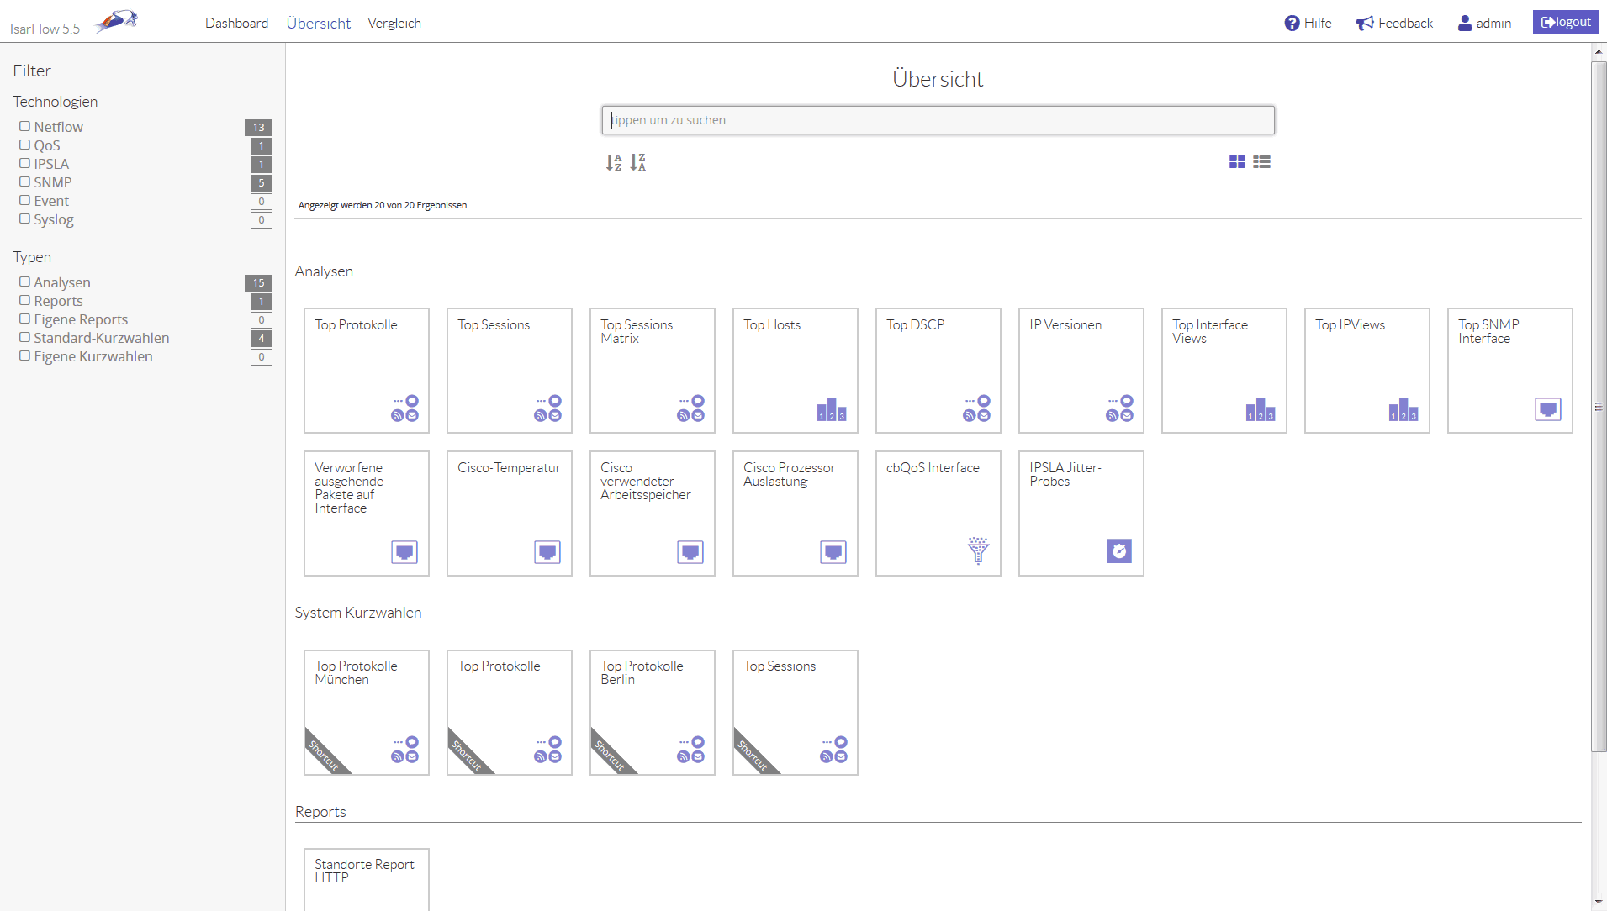Click the stopwatch icon on IPSLA Jitter-Probes
The image size is (1607, 911).
click(x=1120, y=551)
